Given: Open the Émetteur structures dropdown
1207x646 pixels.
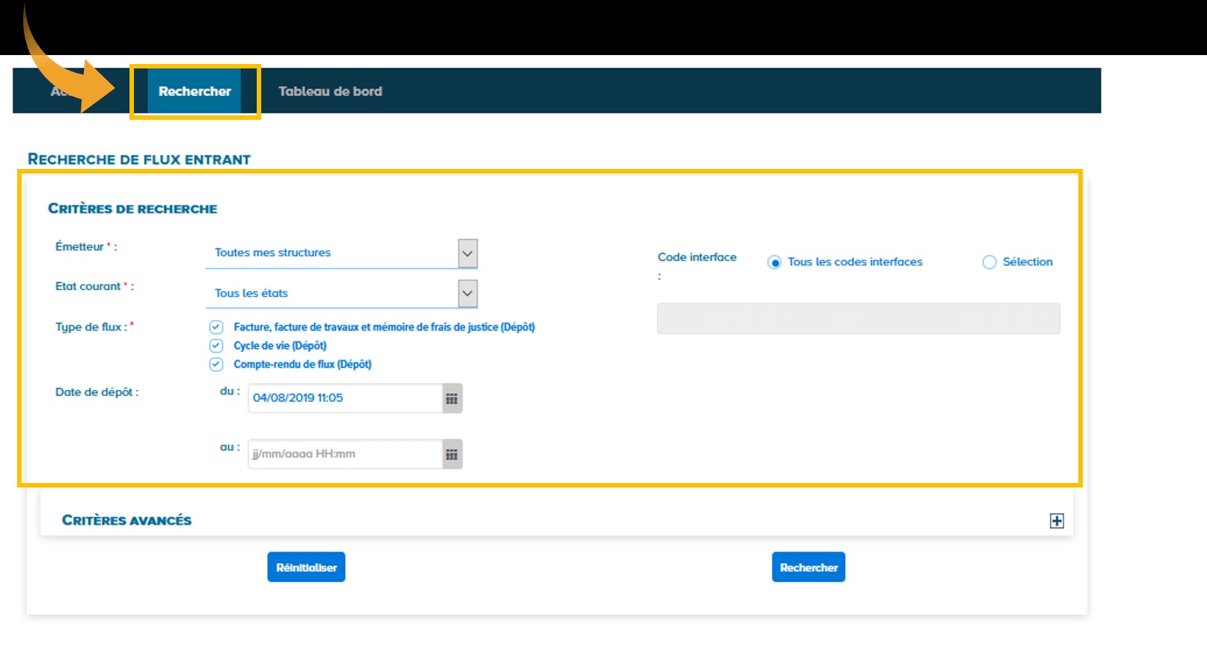Looking at the screenshot, I should [x=467, y=254].
